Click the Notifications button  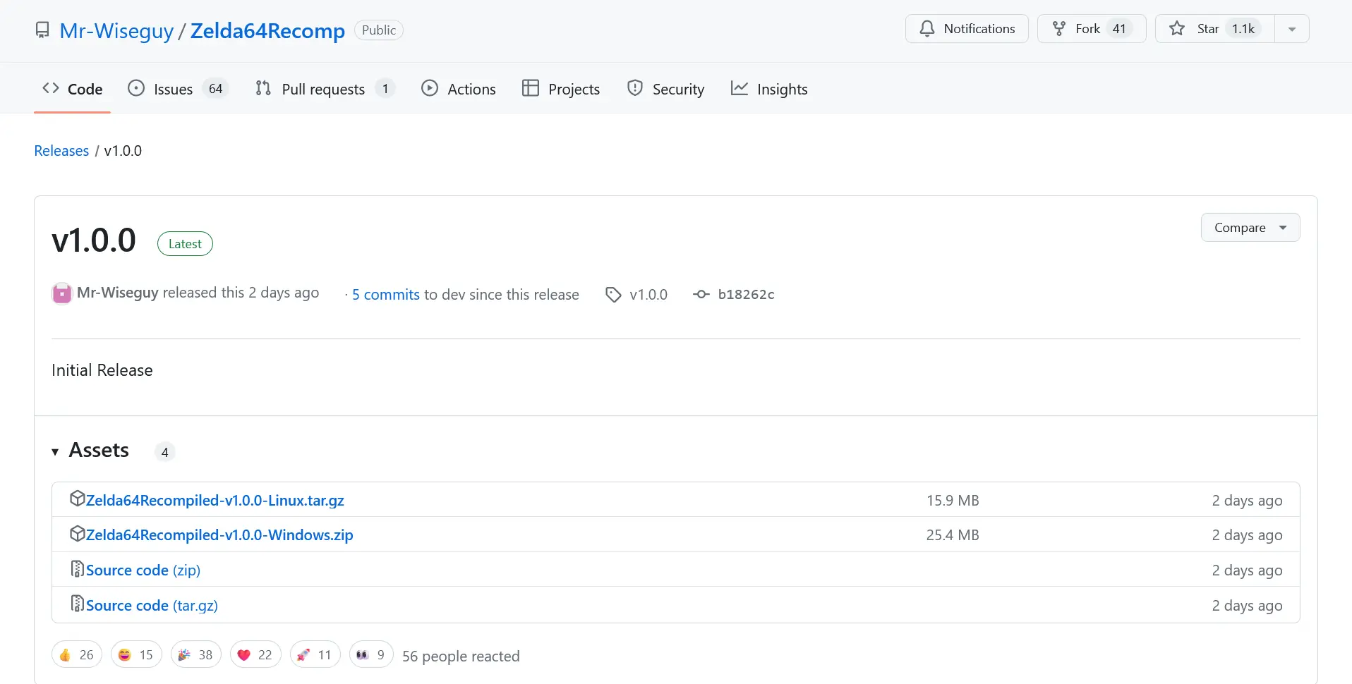(967, 29)
